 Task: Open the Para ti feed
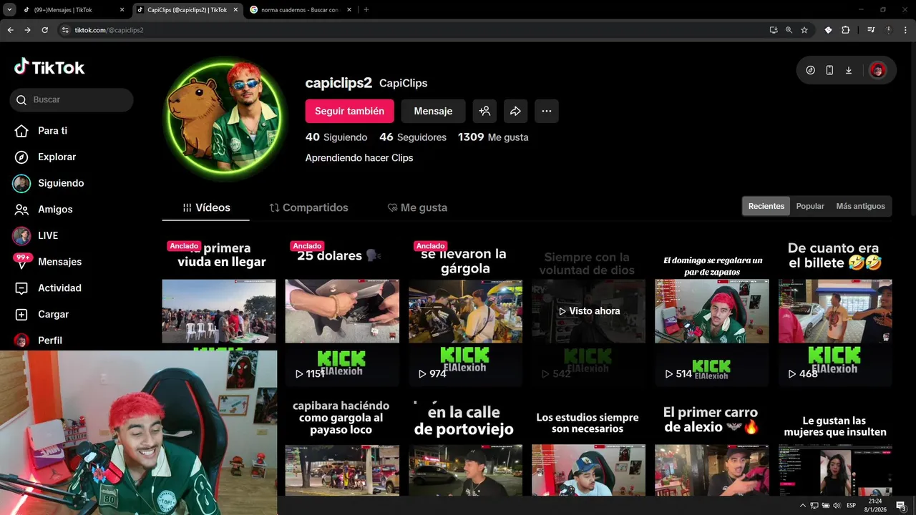[x=52, y=131]
